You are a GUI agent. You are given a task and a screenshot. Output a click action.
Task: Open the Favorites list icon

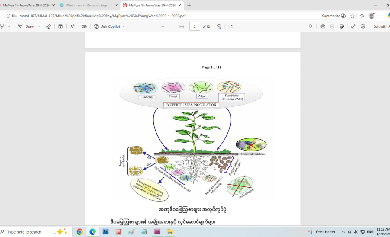click(362, 16)
